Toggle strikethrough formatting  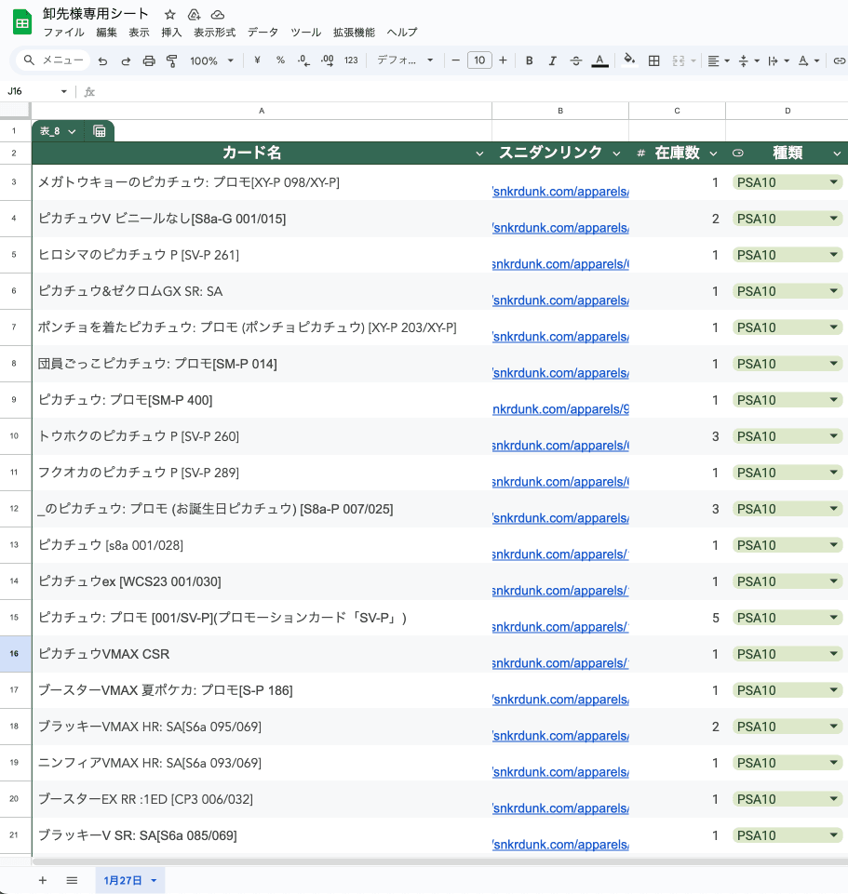pyautogui.click(x=576, y=60)
